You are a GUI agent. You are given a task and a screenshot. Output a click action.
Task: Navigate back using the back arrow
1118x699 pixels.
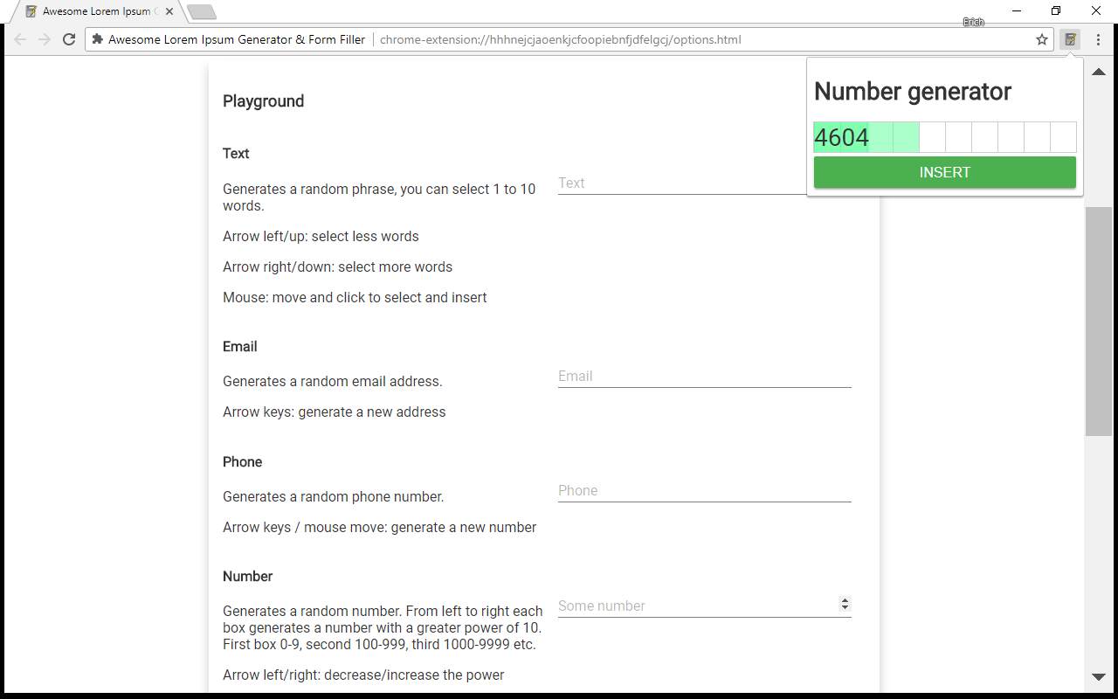click(x=19, y=39)
